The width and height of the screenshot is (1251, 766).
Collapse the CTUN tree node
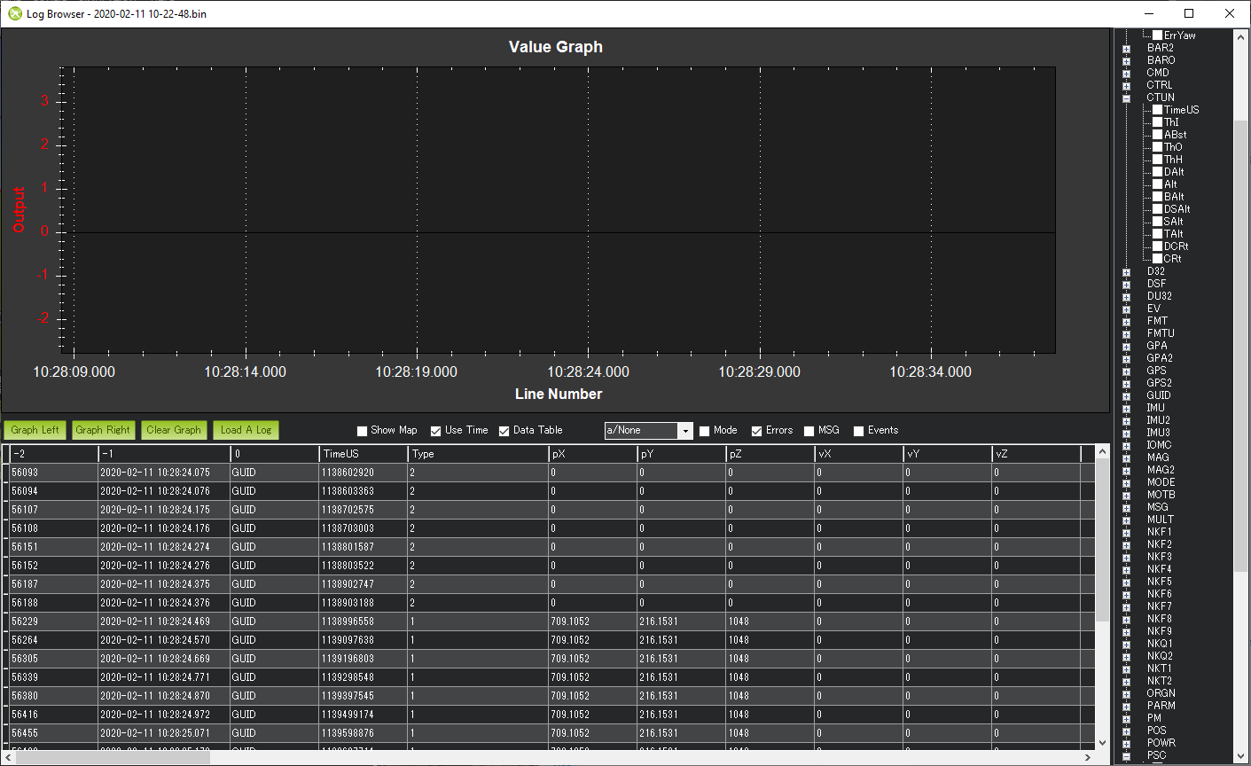click(1124, 97)
